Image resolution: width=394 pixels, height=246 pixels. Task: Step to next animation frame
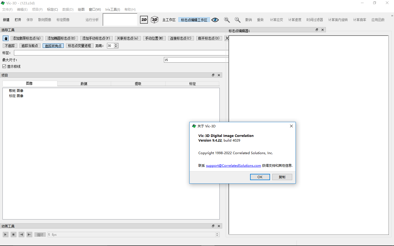(x=29, y=235)
